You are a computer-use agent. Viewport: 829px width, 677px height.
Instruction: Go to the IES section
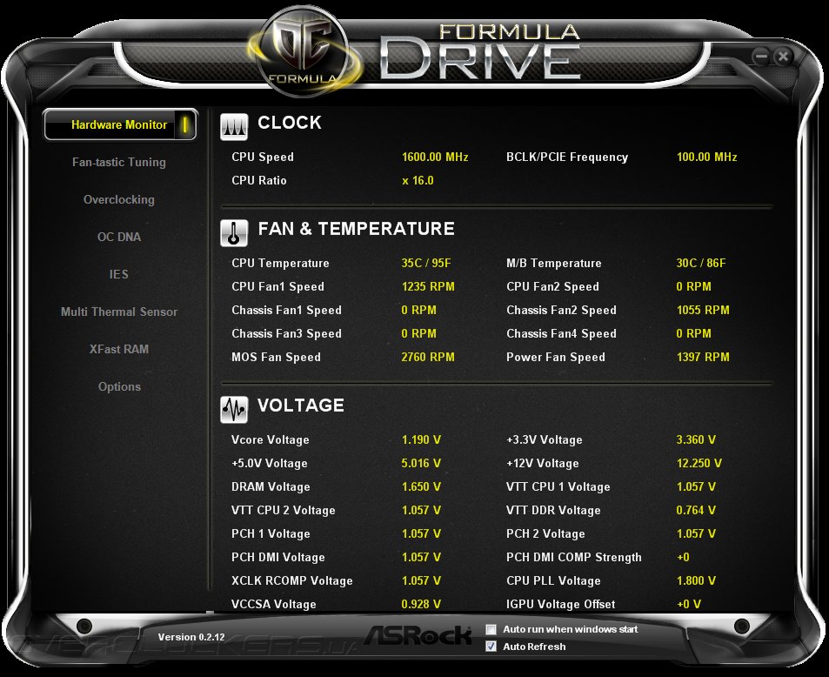click(x=119, y=274)
